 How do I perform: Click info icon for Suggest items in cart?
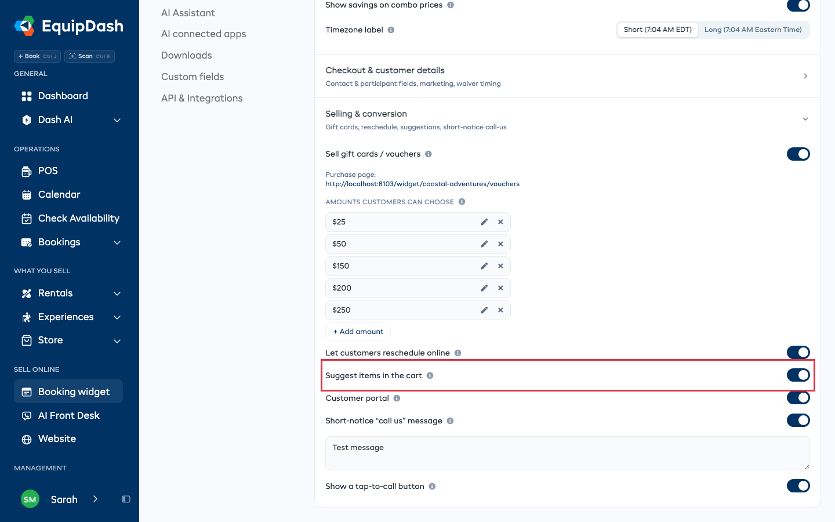tap(430, 376)
